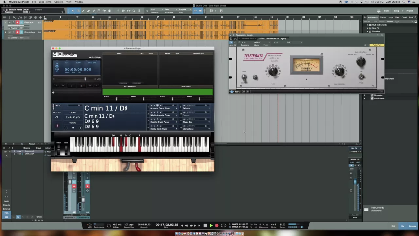419x236 pixels.
Task: Select the Arrow tool in Studio One toolbar
Action: pyautogui.click(x=73, y=11)
